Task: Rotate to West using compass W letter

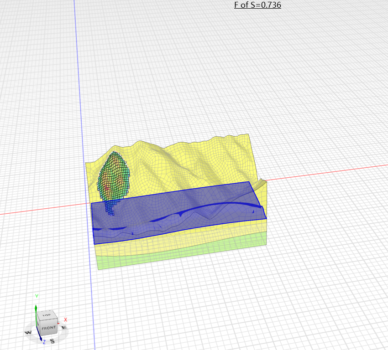Action: pyautogui.click(x=28, y=333)
